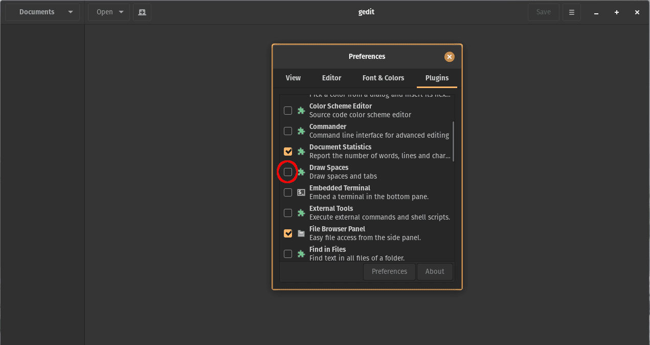Click the Find in Files plugin icon
650x345 pixels.
click(x=301, y=254)
